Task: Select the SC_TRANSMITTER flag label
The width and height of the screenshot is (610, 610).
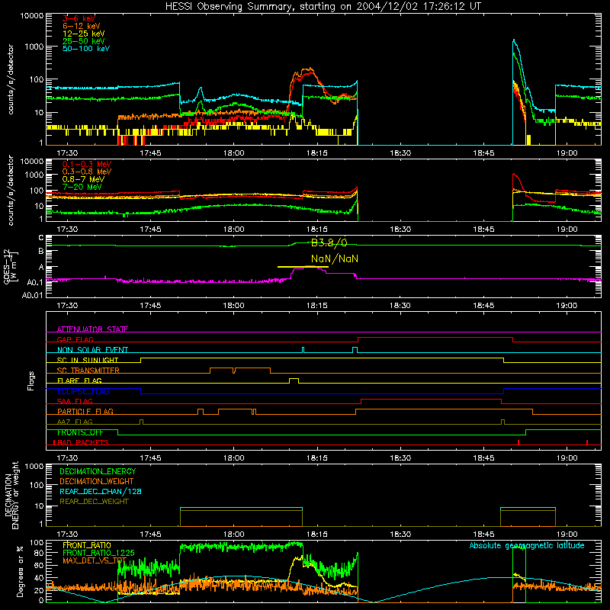Action: (x=88, y=371)
